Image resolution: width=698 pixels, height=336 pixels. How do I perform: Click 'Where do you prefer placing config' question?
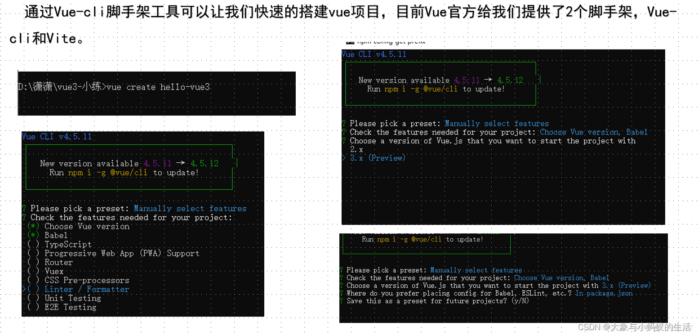(459, 293)
